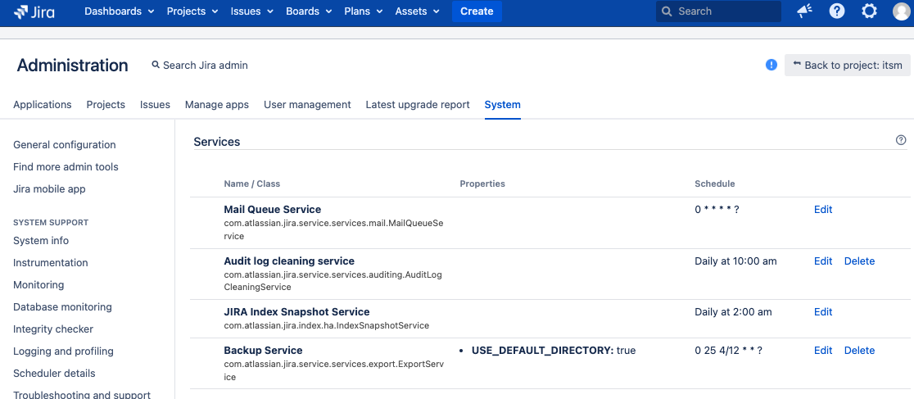The height and width of the screenshot is (399, 914).
Task: Click the JIRA Index Snapshot Service name
Action: coord(296,311)
